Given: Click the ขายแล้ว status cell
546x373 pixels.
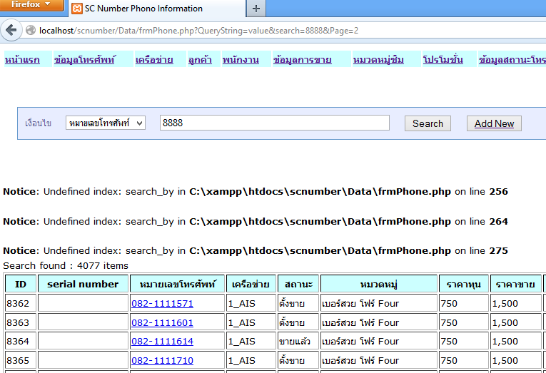Looking at the screenshot, I should (x=298, y=342).
